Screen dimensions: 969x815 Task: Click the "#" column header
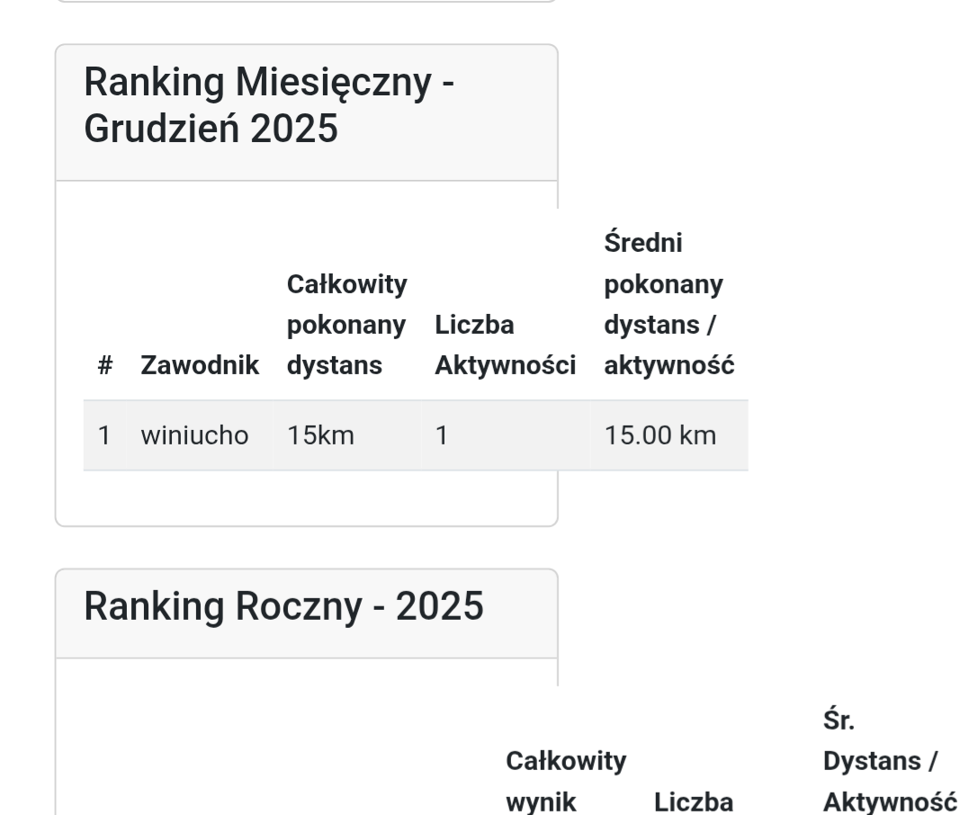104,366
